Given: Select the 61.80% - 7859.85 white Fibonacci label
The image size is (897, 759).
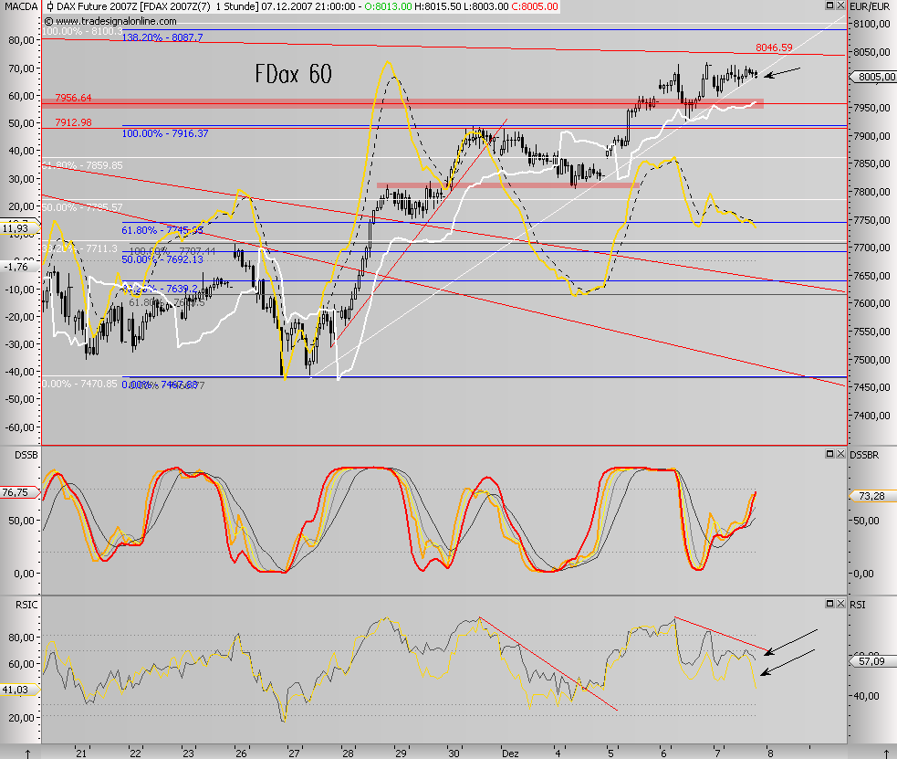Looking at the screenshot, I should 83,165.
